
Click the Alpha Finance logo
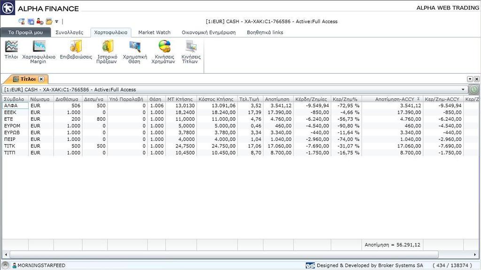[x=8, y=8]
